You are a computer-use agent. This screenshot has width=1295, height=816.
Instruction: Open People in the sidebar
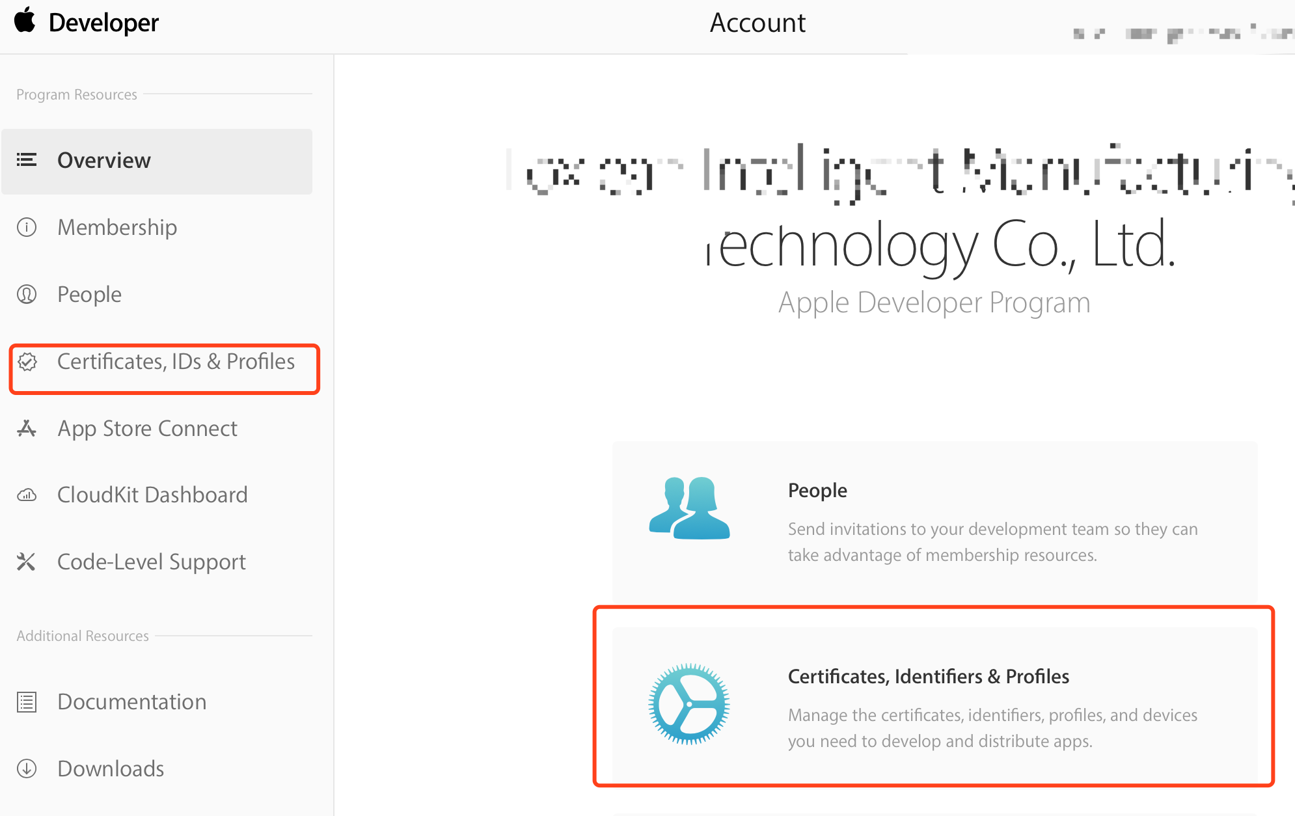click(x=90, y=294)
